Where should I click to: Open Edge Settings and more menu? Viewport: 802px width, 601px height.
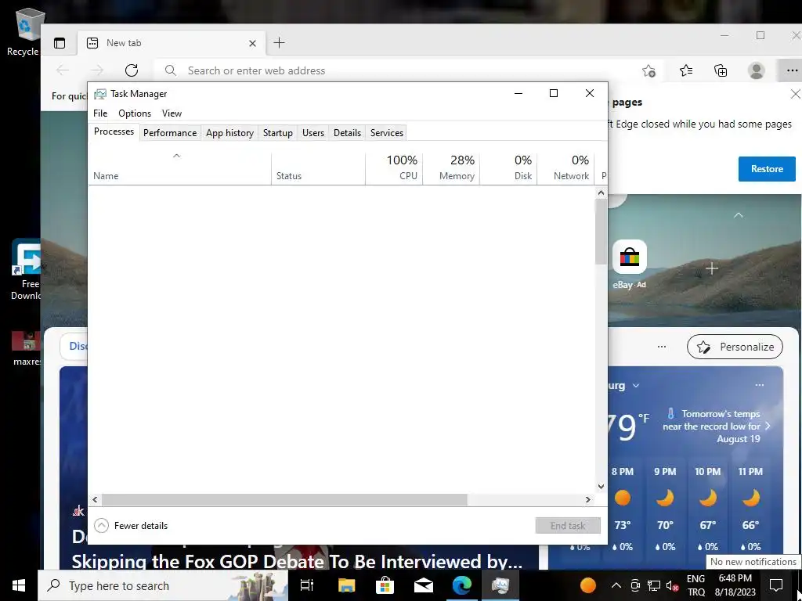[792, 70]
